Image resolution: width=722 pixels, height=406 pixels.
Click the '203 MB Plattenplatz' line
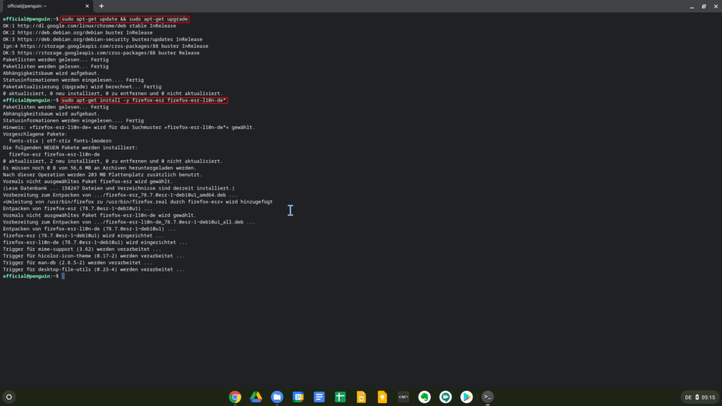[x=103, y=175]
